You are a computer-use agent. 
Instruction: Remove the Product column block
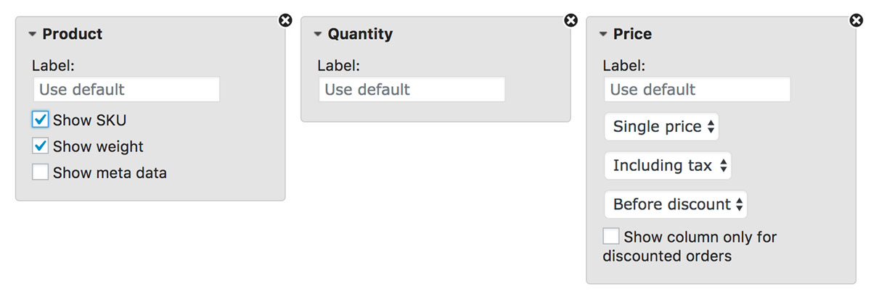tap(285, 20)
